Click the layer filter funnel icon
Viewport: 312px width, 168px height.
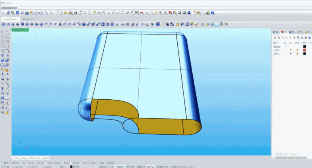298,37
